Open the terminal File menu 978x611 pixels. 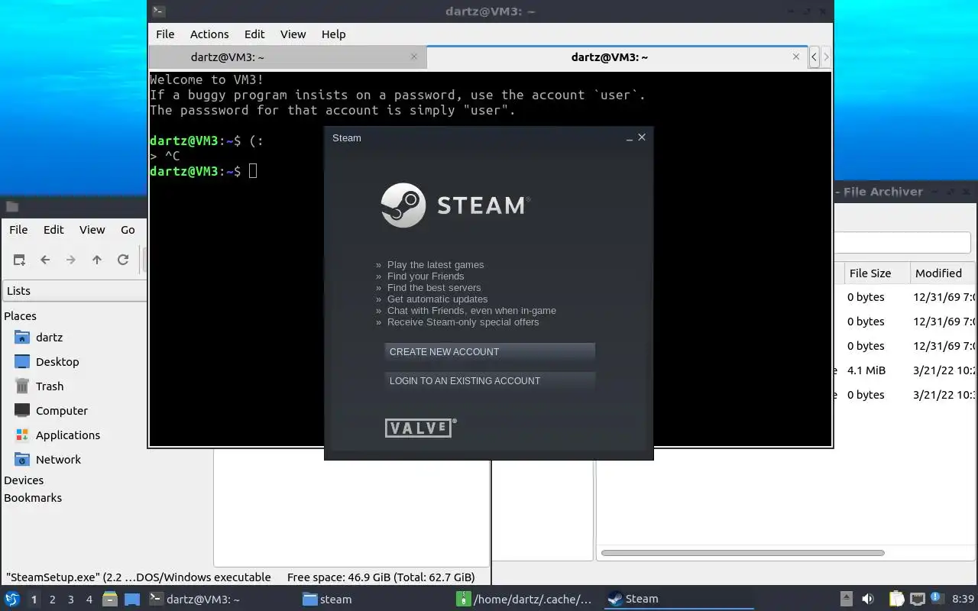click(165, 34)
